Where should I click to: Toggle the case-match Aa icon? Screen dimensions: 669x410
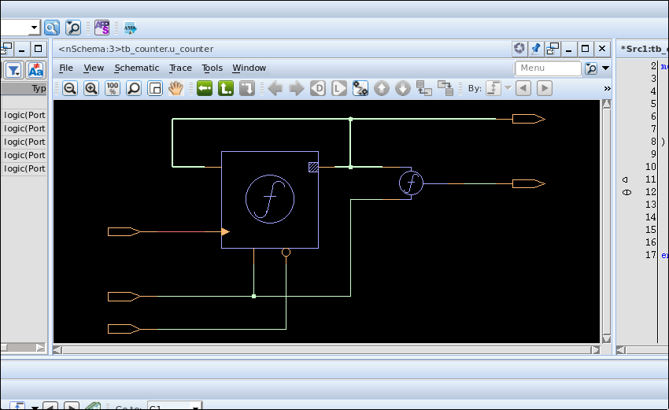pyautogui.click(x=36, y=70)
